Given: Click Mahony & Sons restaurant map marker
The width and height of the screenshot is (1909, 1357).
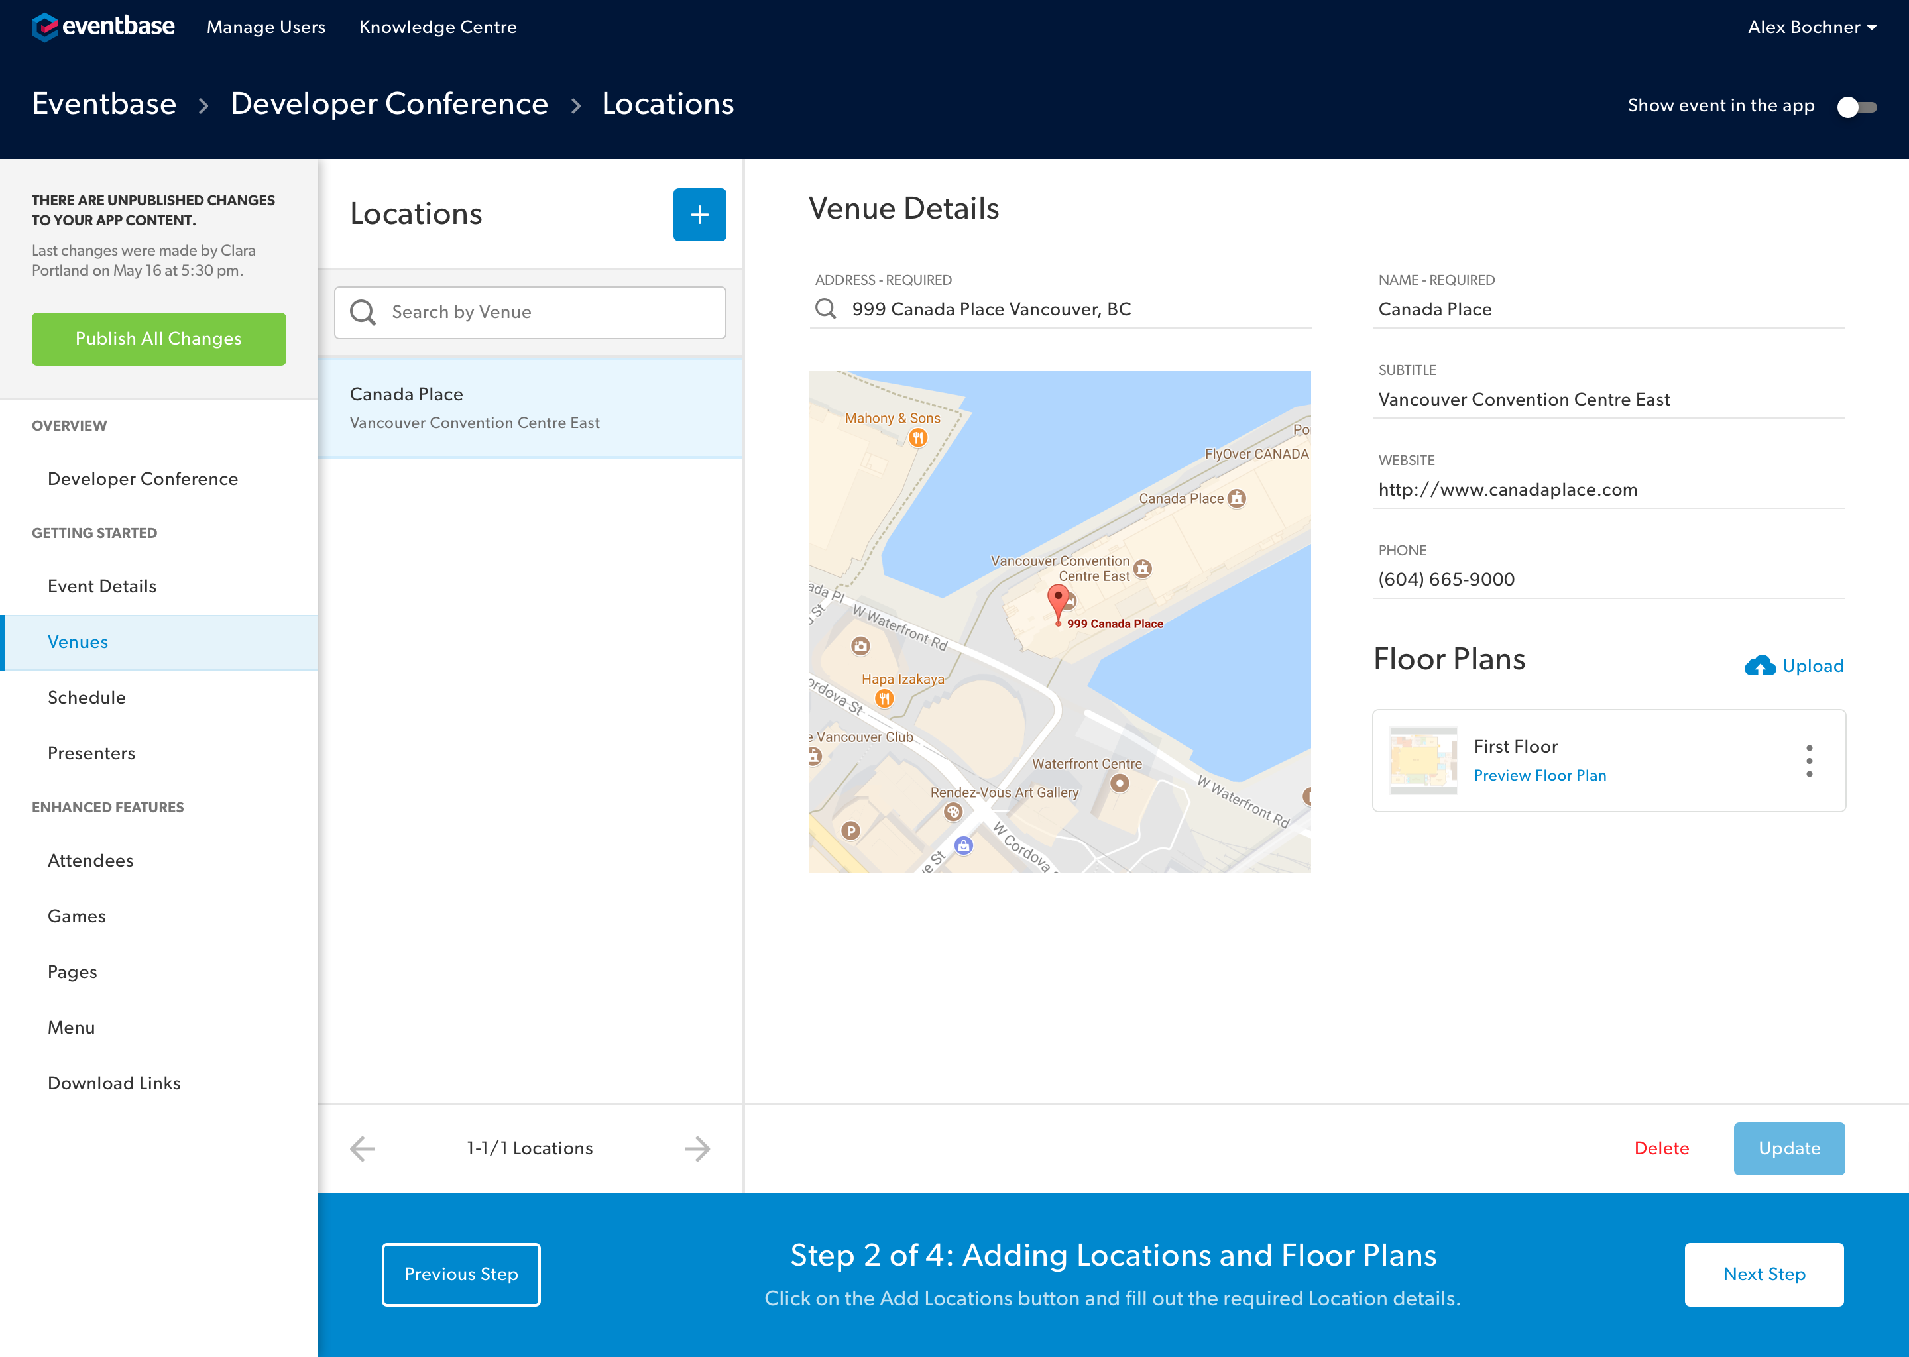Looking at the screenshot, I should (x=918, y=437).
